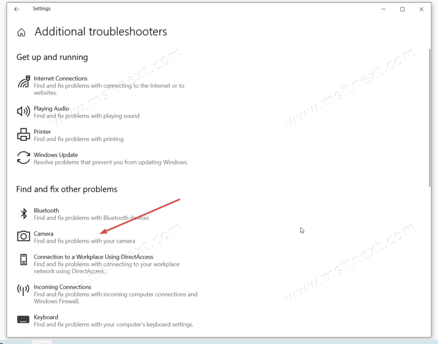Image resolution: width=438 pixels, height=344 pixels.
Task: Click the Playing Audio speaker icon
Action: coord(23,111)
